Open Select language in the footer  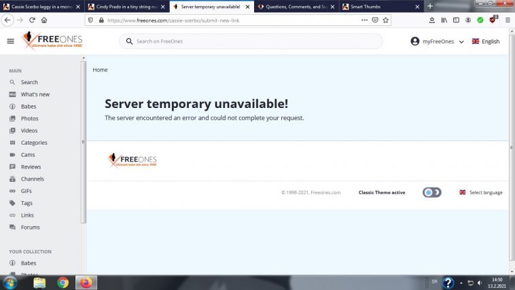[481, 192]
